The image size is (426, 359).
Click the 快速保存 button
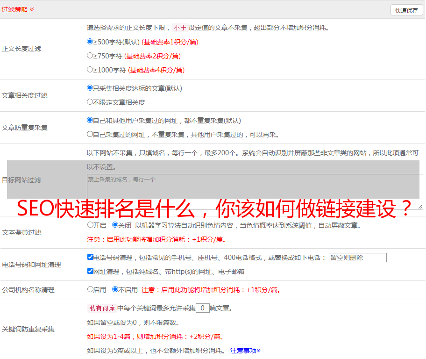click(x=406, y=10)
